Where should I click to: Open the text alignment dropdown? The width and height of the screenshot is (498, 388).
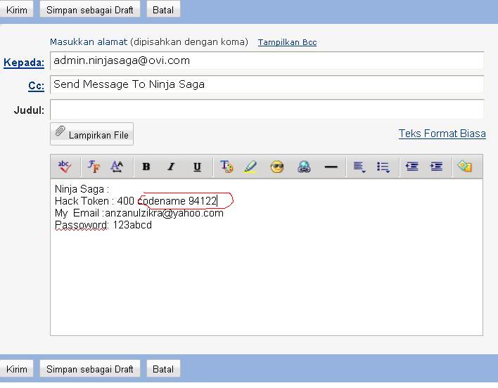[x=359, y=167]
